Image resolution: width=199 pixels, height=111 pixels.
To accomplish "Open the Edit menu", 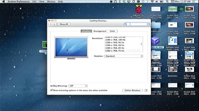I will 35,2.
